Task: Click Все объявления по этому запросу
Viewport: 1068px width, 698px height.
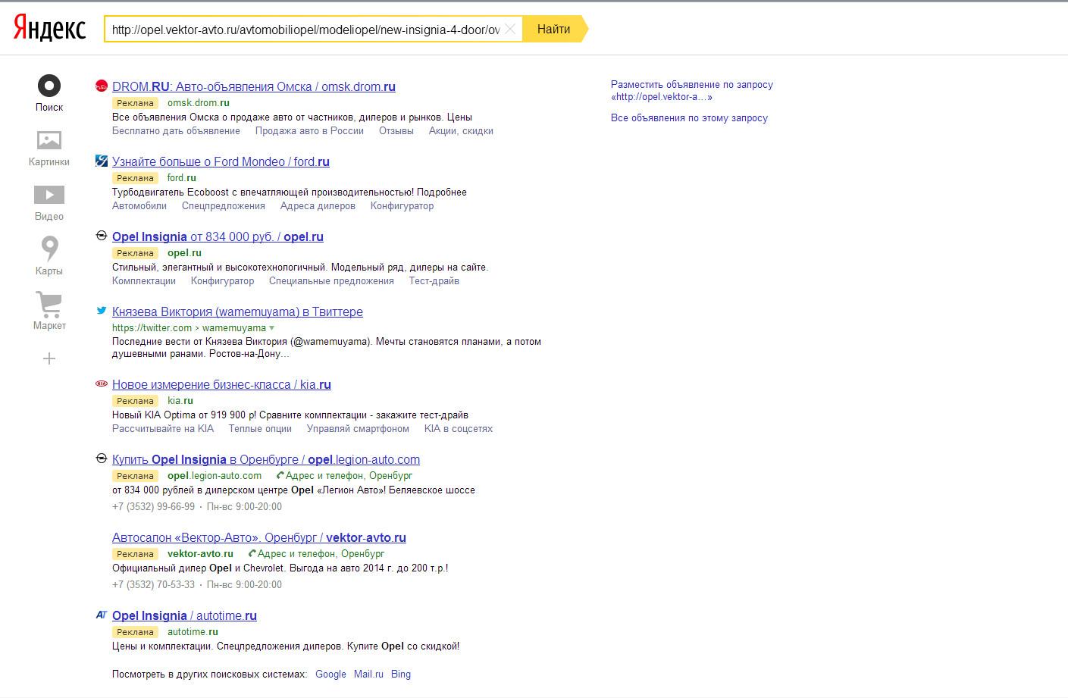Action: [x=689, y=118]
